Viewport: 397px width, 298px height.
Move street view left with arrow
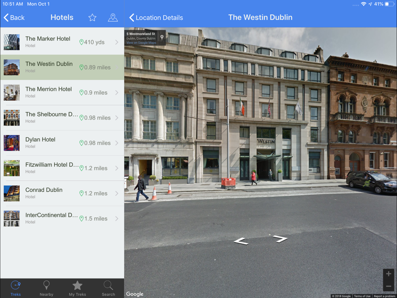click(241, 241)
